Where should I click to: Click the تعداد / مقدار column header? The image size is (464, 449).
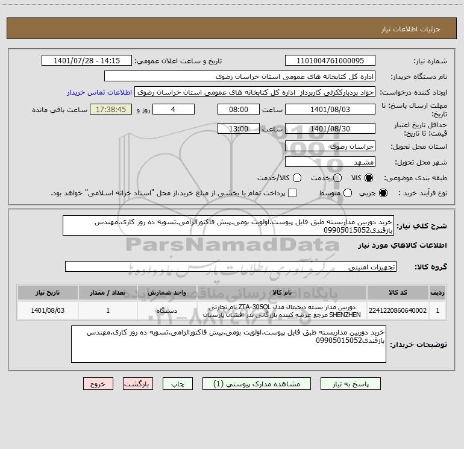click(x=108, y=292)
